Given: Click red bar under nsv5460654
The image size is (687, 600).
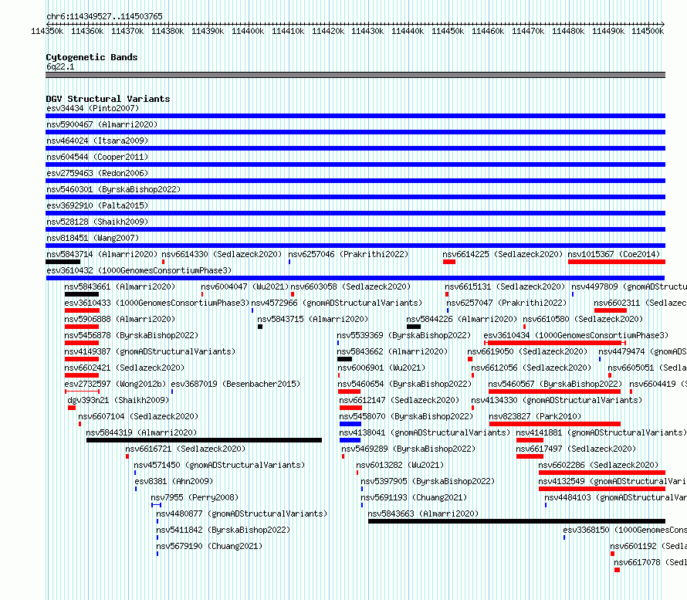Looking at the screenshot, I should click(349, 392).
